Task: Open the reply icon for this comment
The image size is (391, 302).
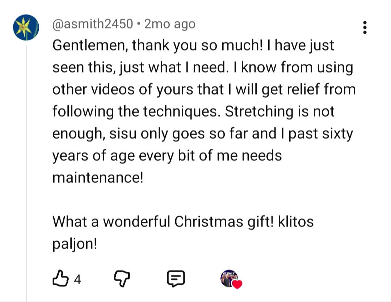Action: coord(176,278)
